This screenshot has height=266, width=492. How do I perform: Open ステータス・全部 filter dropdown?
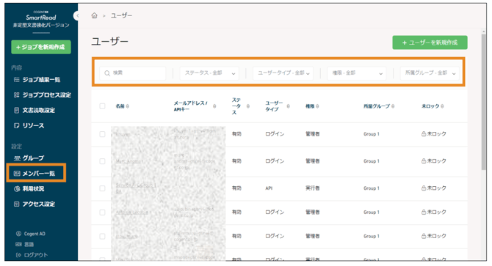point(209,73)
